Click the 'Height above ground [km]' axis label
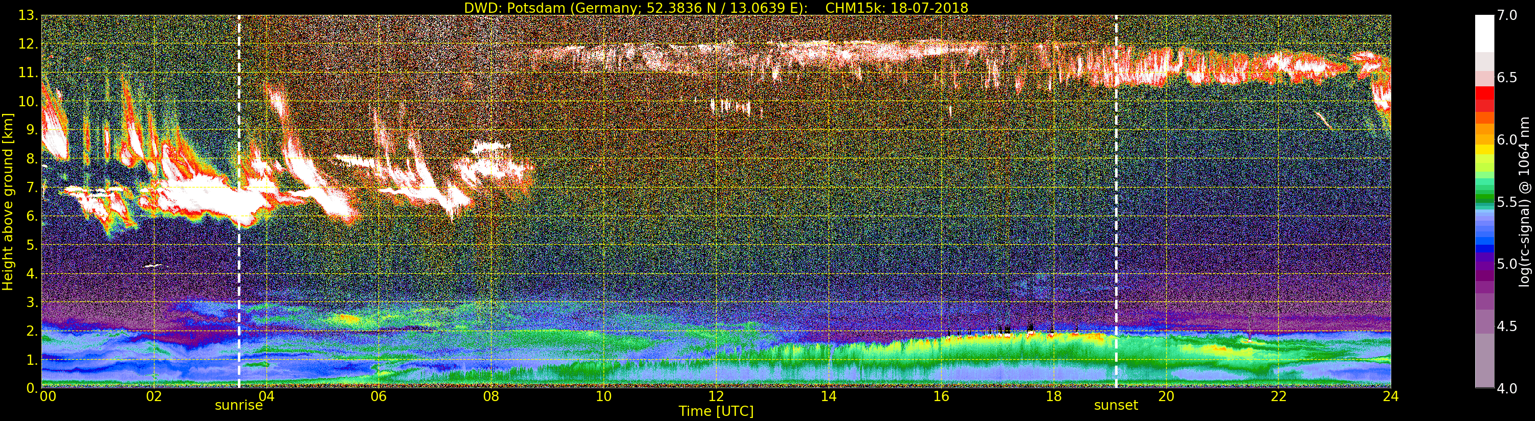This screenshot has height=421, width=1535. (x=8, y=202)
